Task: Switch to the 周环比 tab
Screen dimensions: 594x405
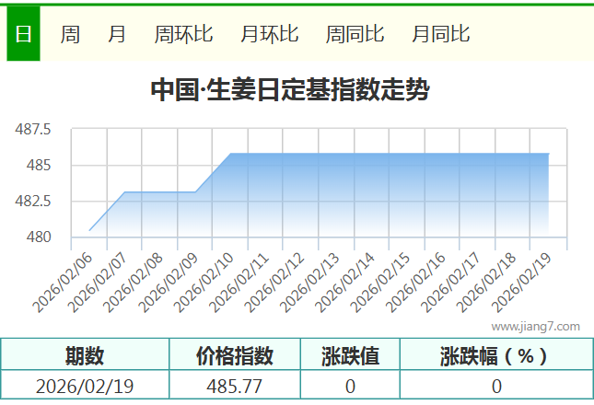Action: click(183, 34)
